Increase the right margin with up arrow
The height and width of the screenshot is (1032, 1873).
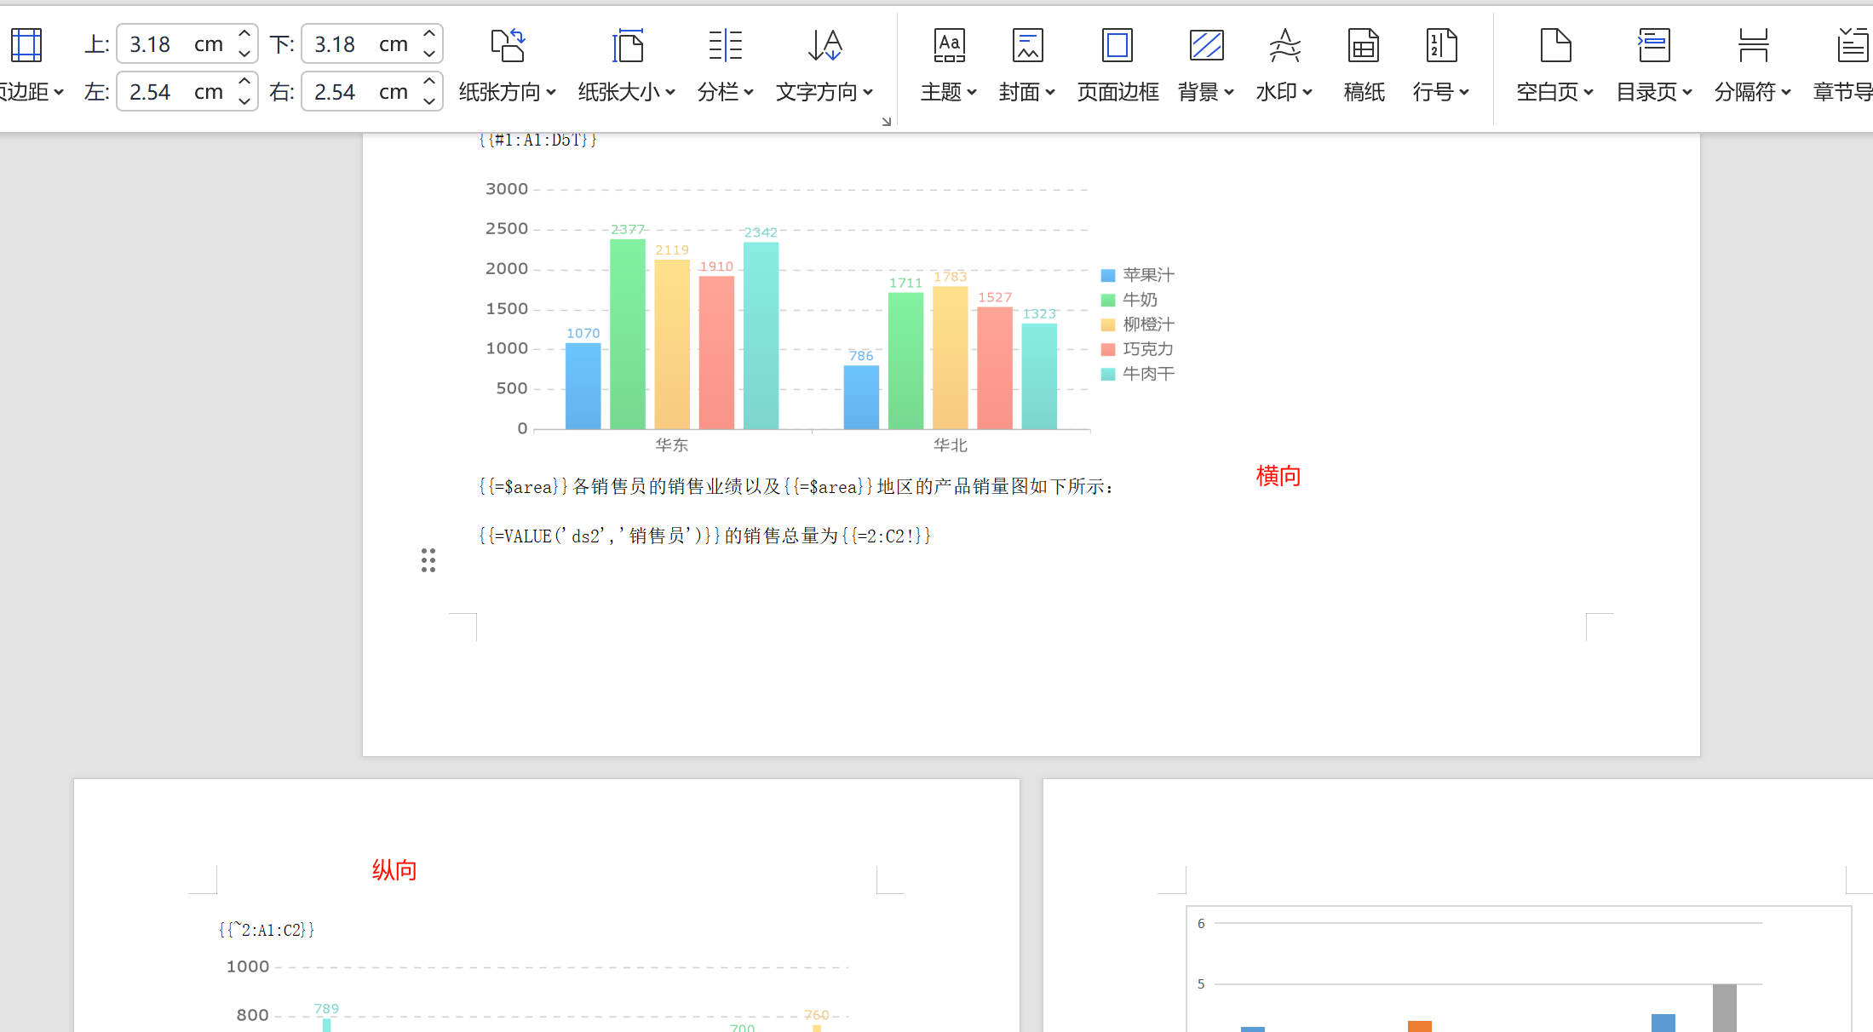coord(429,82)
